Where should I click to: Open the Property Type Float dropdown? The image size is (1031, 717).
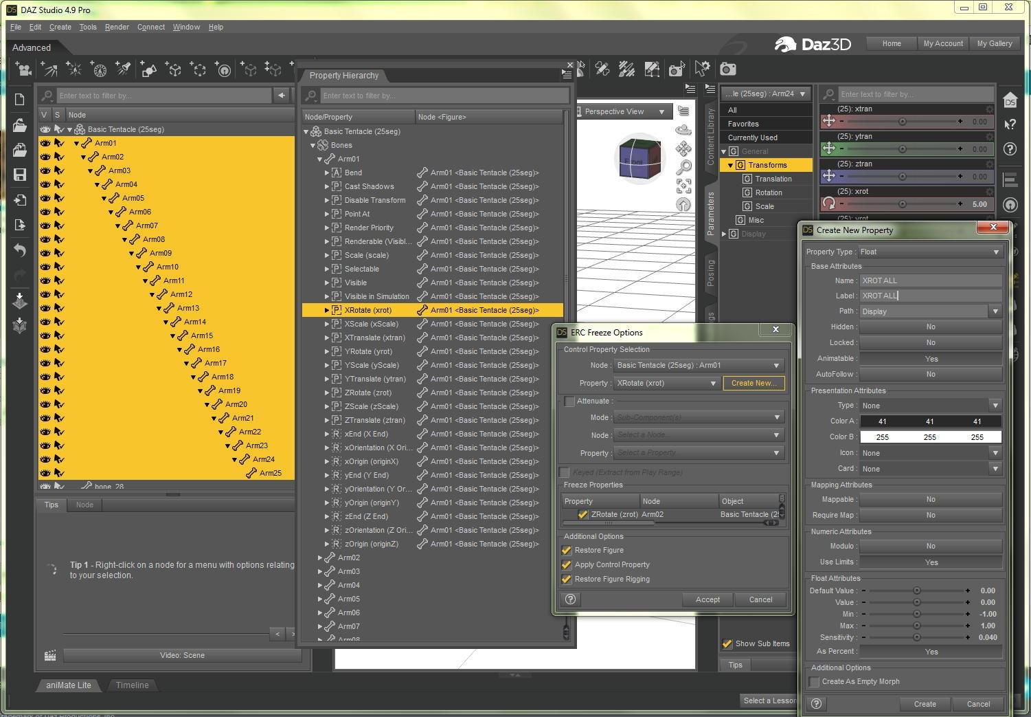point(930,252)
